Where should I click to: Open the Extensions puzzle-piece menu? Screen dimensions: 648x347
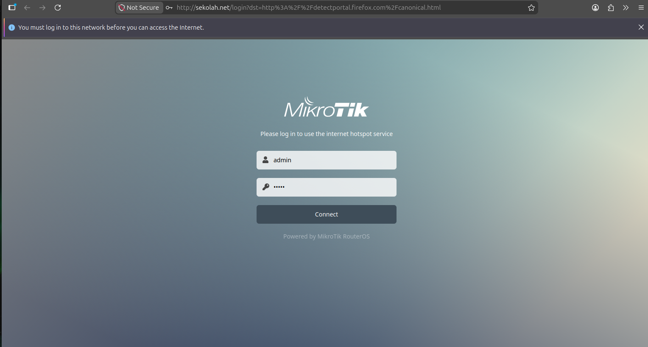click(611, 8)
